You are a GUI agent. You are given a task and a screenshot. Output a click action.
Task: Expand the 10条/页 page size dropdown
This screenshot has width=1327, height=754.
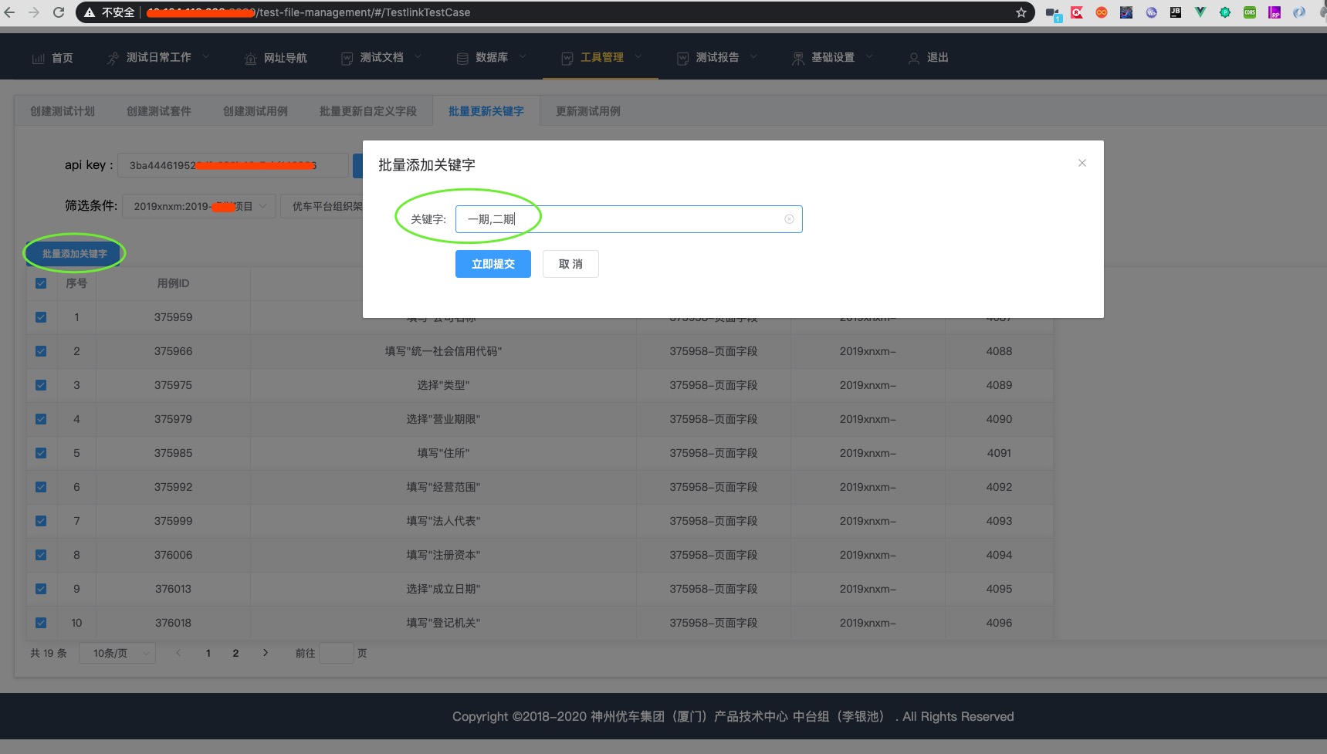(117, 653)
